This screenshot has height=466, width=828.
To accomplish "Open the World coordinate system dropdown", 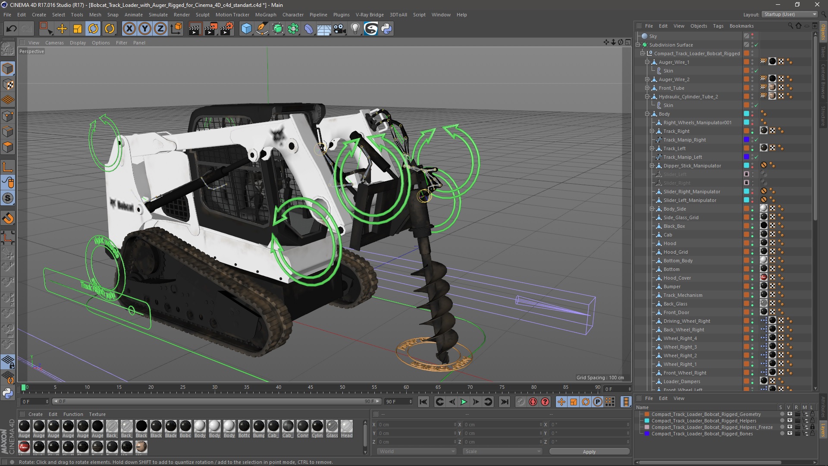I will (416, 451).
